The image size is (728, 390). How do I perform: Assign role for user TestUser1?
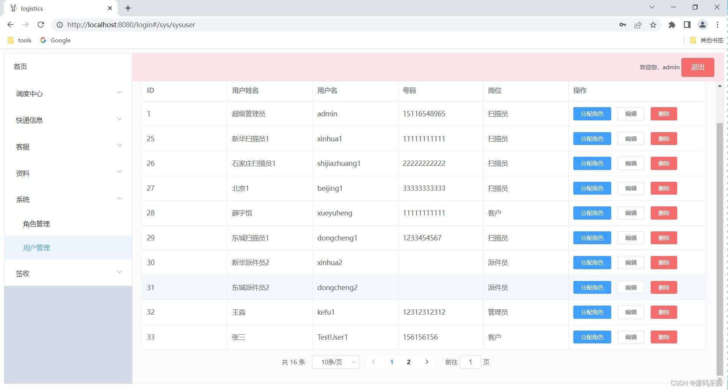click(x=592, y=337)
